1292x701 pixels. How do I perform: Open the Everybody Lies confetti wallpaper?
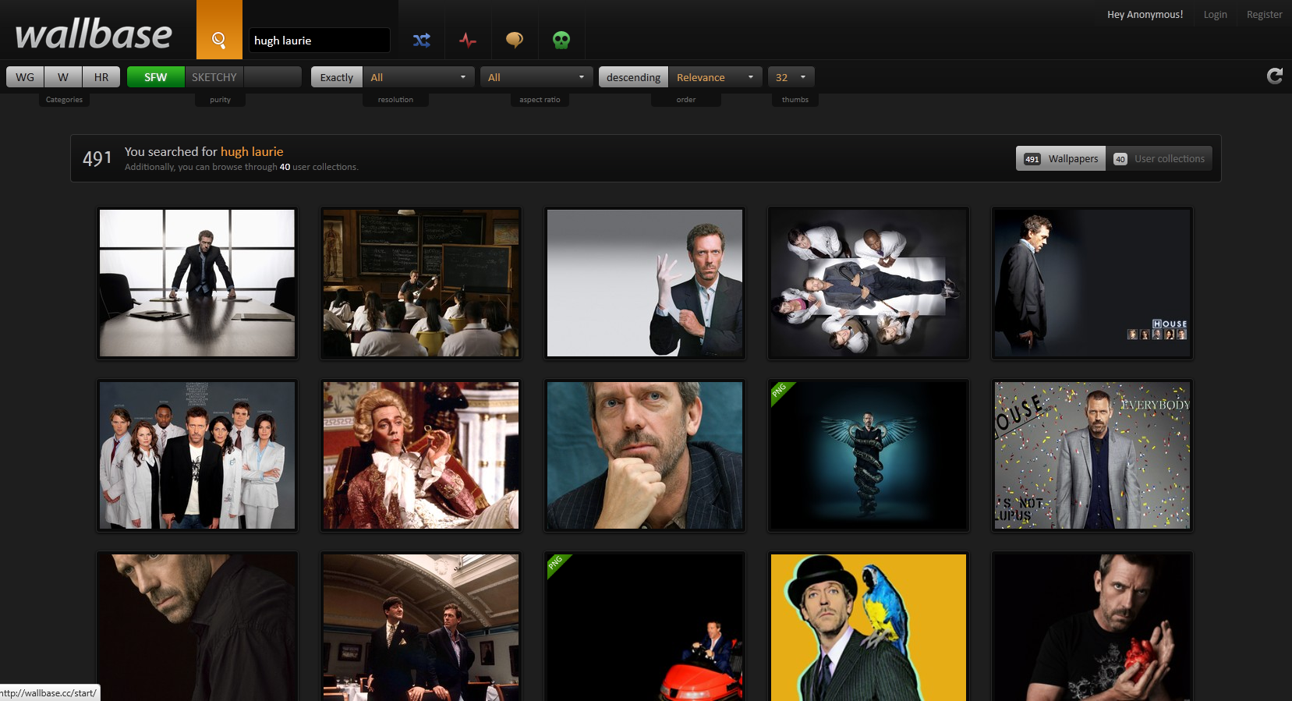pyautogui.click(x=1092, y=455)
